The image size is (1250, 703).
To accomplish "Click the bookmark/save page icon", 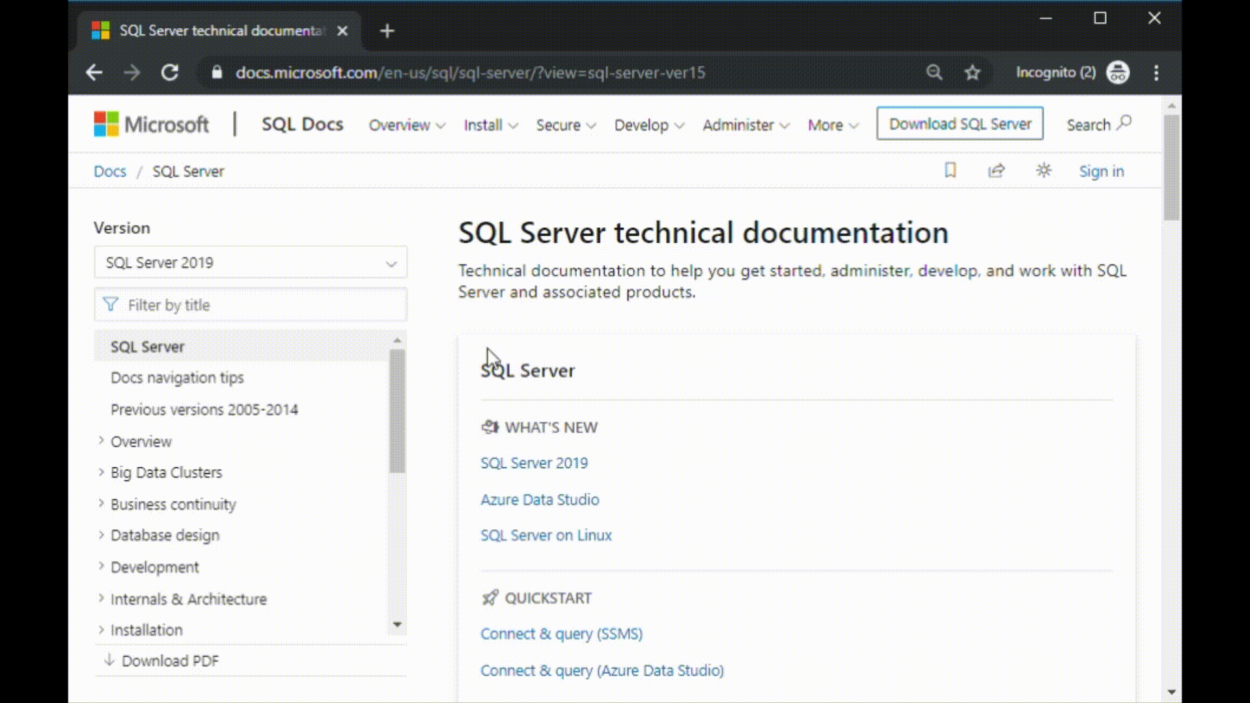I will click(951, 171).
